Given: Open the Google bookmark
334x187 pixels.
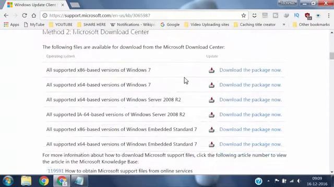Looking at the screenshot, I should 170,24.
